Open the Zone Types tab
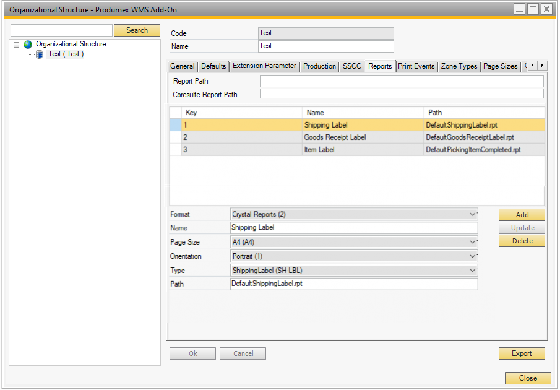Image resolution: width=560 pixels, height=390 pixels. pos(459,66)
